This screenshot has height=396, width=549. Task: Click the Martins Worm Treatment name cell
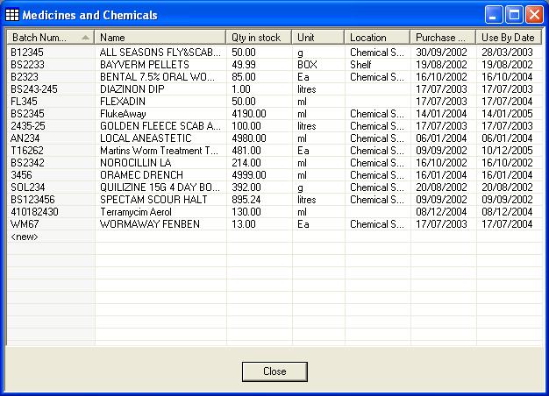(160, 151)
